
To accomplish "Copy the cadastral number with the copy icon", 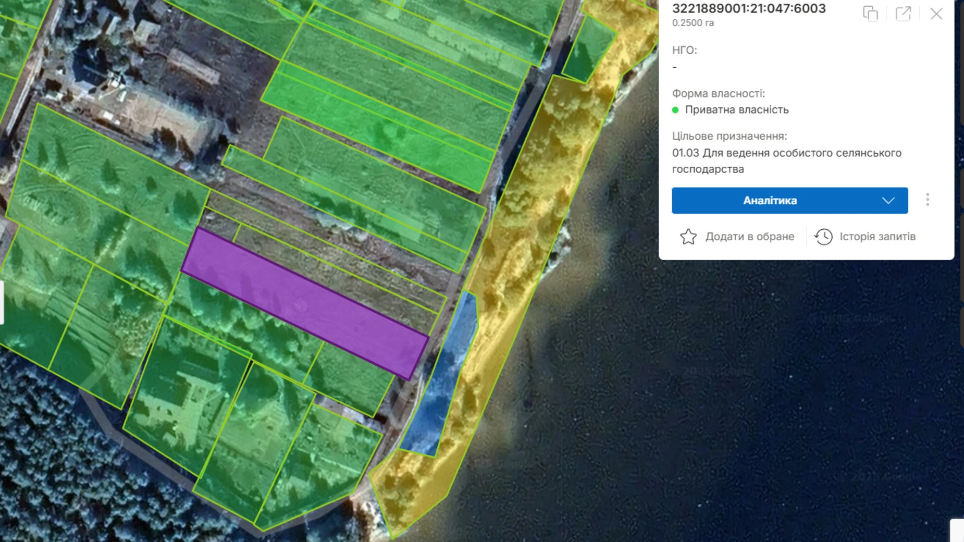I will pos(870,14).
